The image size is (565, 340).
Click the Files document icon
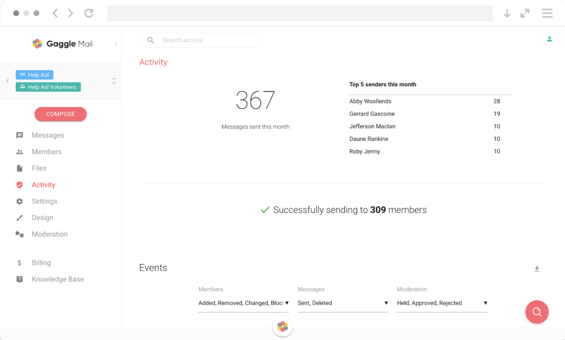point(19,168)
